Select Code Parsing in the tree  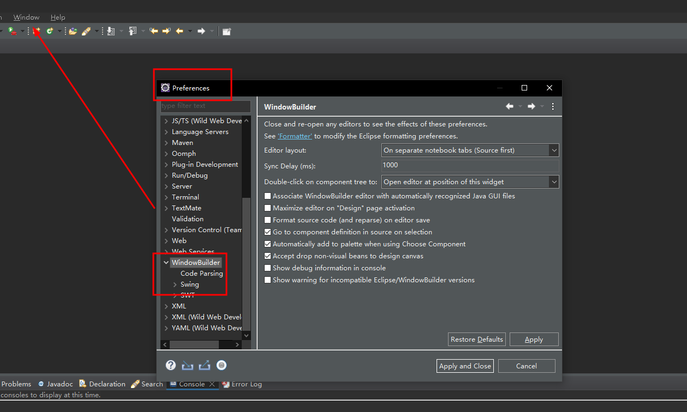(202, 273)
